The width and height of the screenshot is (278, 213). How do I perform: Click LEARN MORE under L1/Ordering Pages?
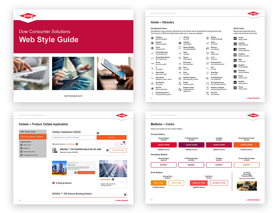click(x=191, y=145)
